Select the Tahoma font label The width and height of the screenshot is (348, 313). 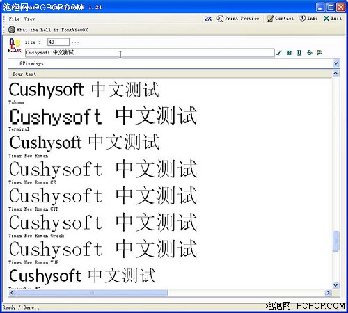[x=17, y=102]
